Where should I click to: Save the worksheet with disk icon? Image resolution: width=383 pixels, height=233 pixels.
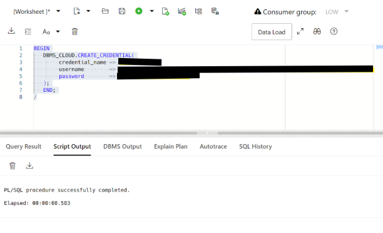click(122, 11)
